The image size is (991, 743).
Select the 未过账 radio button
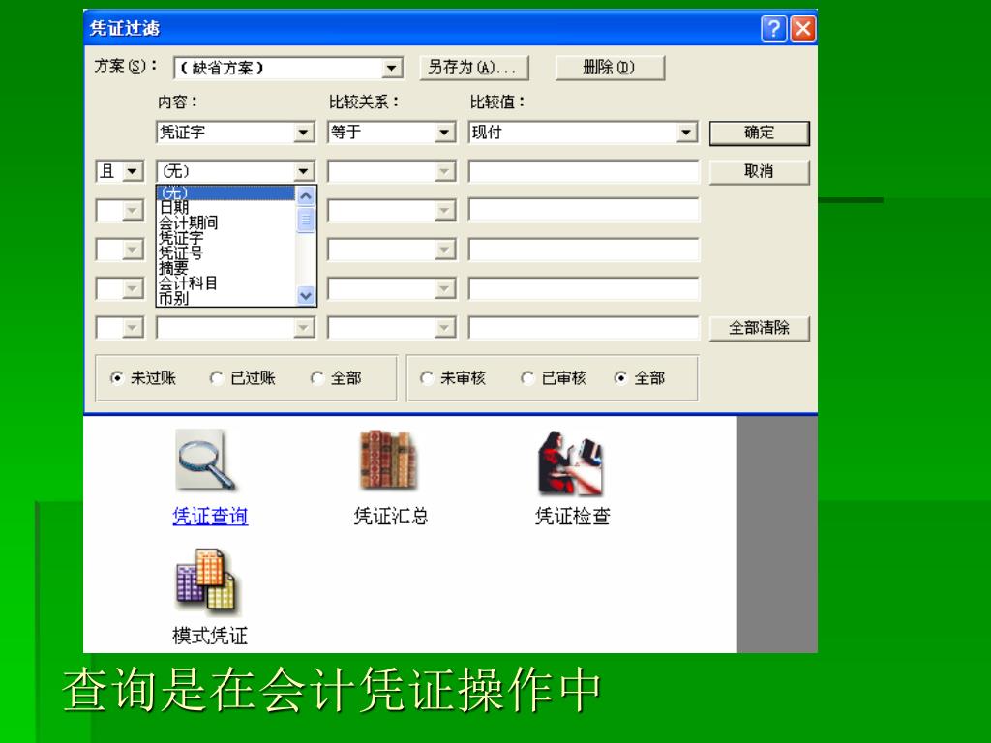coord(116,378)
